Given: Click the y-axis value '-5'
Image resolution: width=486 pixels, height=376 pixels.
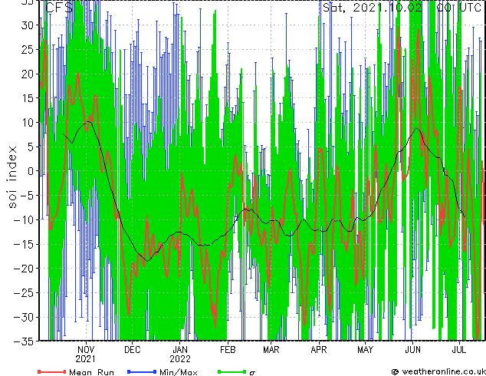Looking at the screenshot, I should [x=27, y=196].
